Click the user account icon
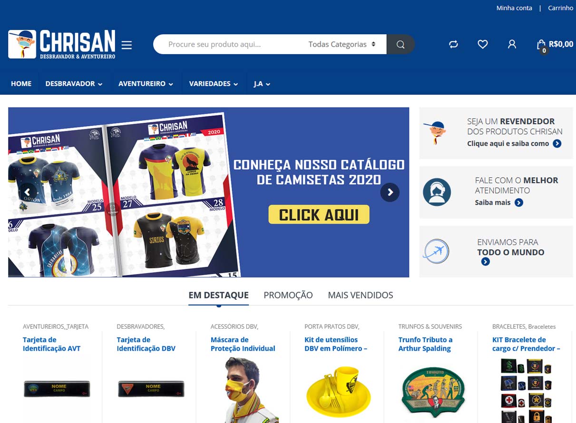 (512, 44)
